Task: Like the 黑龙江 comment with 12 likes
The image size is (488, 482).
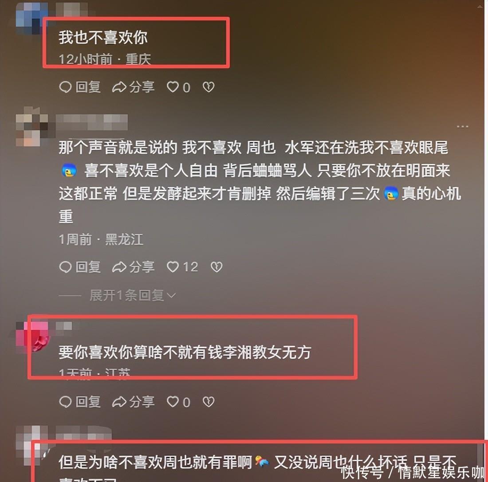Action: click(182, 267)
